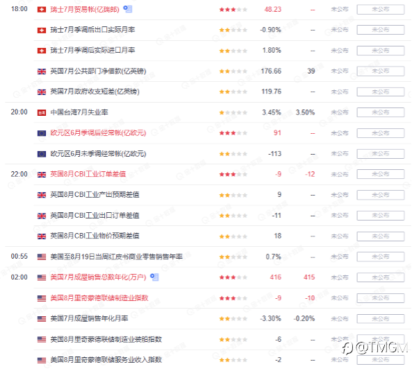Click EU flag beside 欧元区6月季调后经常帐
The width and height of the screenshot is (412, 371).
click(x=42, y=133)
